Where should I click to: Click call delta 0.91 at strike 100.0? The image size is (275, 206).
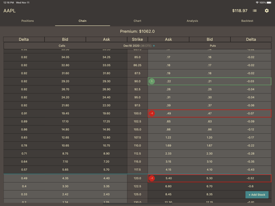pyautogui.click(x=24, y=113)
